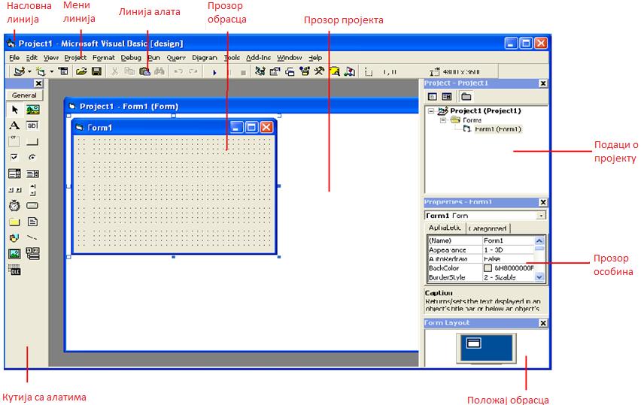Select the BorderStyle property row
The image size is (641, 405).
[x=481, y=277]
